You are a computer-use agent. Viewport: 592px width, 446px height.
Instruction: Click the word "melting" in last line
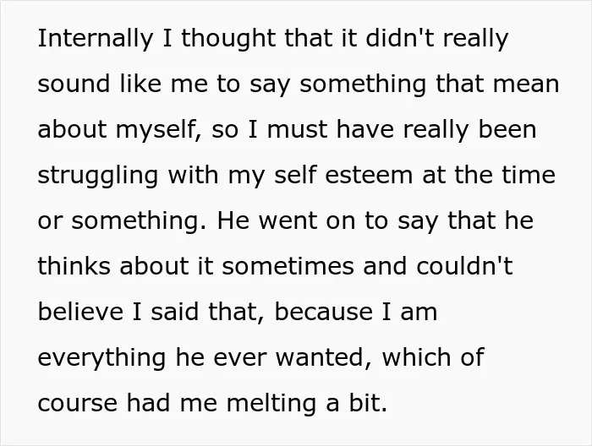tap(271, 404)
